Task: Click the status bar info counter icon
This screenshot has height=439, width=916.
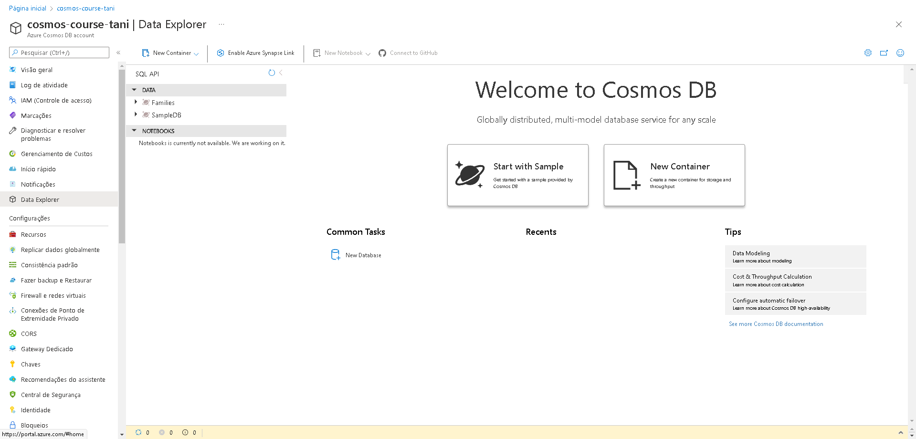Action: coord(185,432)
